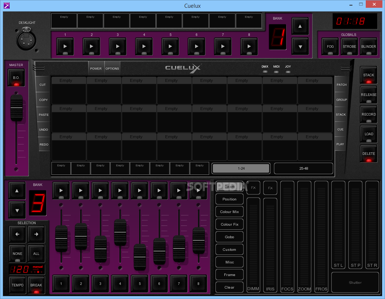Toggle the BREAK button

(36, 285)
